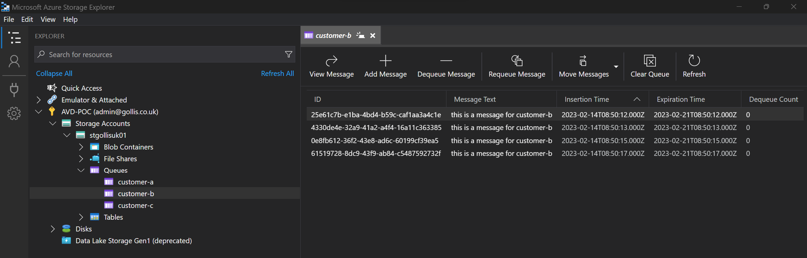
Task: Click the Clear Queue icon
Action: pos(649,61)
